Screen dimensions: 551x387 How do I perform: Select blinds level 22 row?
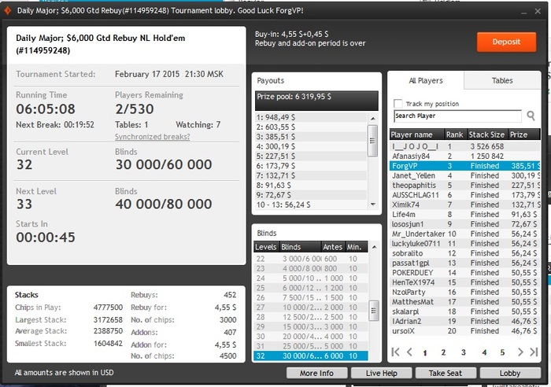(311, 259)
